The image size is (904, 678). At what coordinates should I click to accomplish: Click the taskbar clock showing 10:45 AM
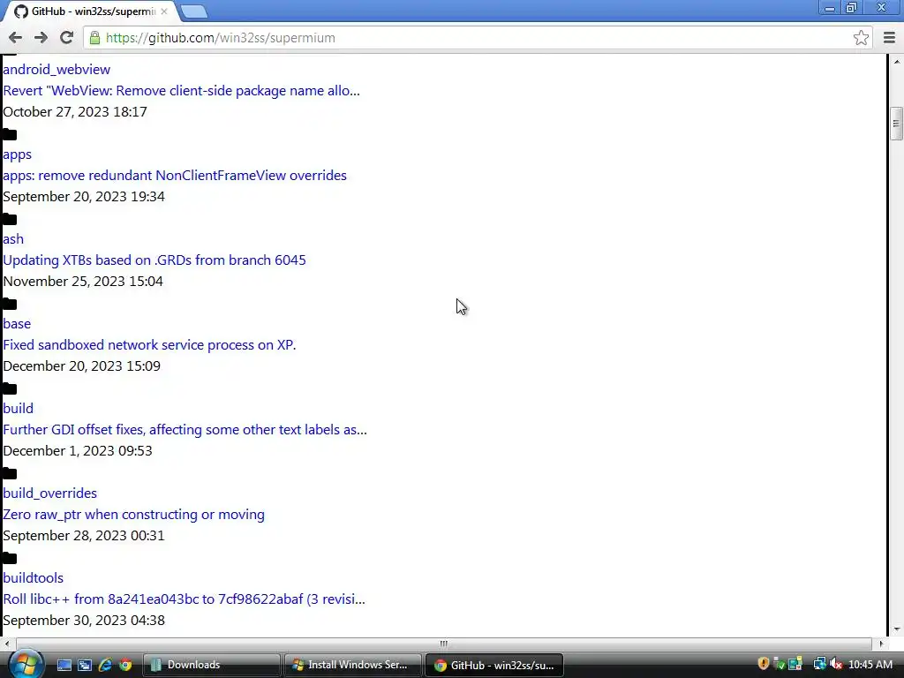(870, 665)
